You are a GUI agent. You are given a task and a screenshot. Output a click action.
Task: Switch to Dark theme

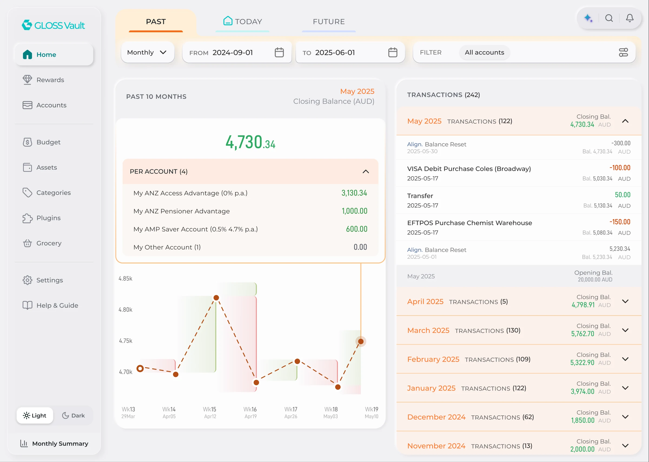pos(73,415)
